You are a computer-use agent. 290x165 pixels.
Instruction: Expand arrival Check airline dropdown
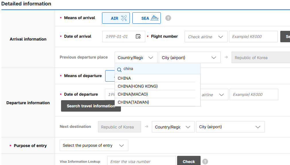[206, 37]
